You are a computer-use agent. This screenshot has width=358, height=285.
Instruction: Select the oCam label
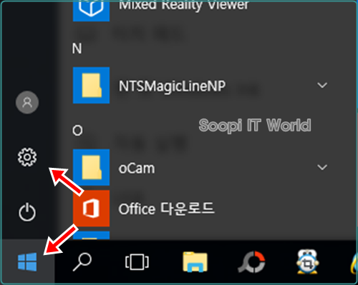point(137,169)
